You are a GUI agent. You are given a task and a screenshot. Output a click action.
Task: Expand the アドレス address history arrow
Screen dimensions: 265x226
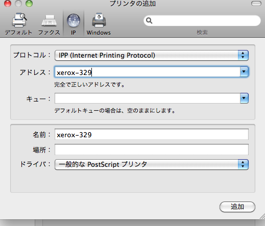(x=244, y=72)
